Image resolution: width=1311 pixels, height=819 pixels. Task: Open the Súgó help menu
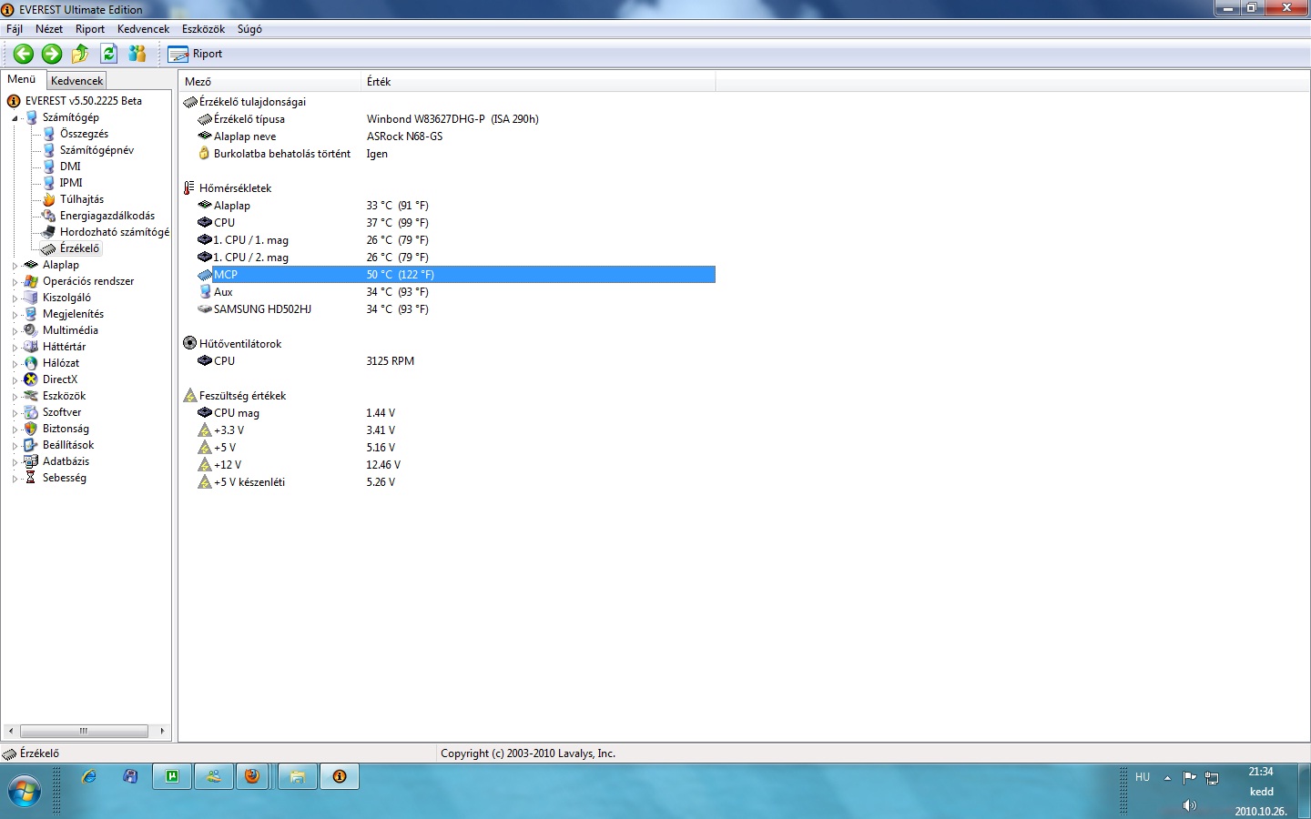click(x=249, y=29)
